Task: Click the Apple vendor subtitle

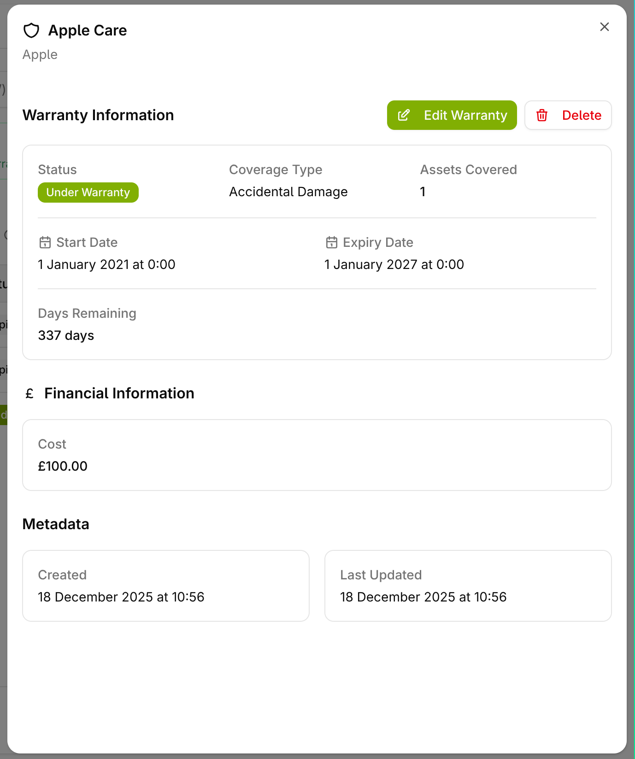Action: point(40,54)
